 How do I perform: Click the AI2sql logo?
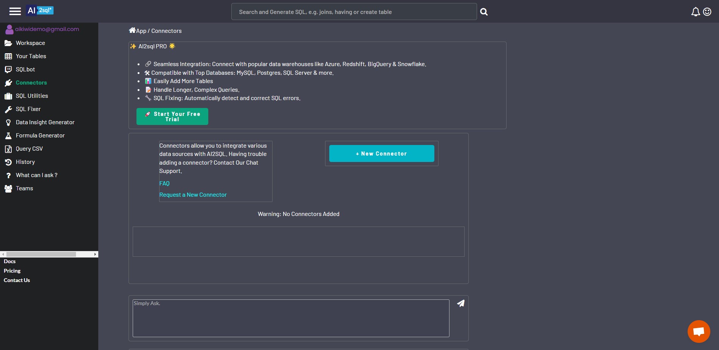tap(40, 11)
